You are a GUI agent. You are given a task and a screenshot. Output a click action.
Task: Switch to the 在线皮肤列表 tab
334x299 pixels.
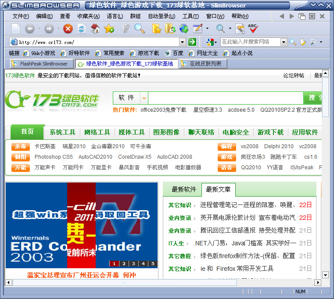click(x=203, y=64)
